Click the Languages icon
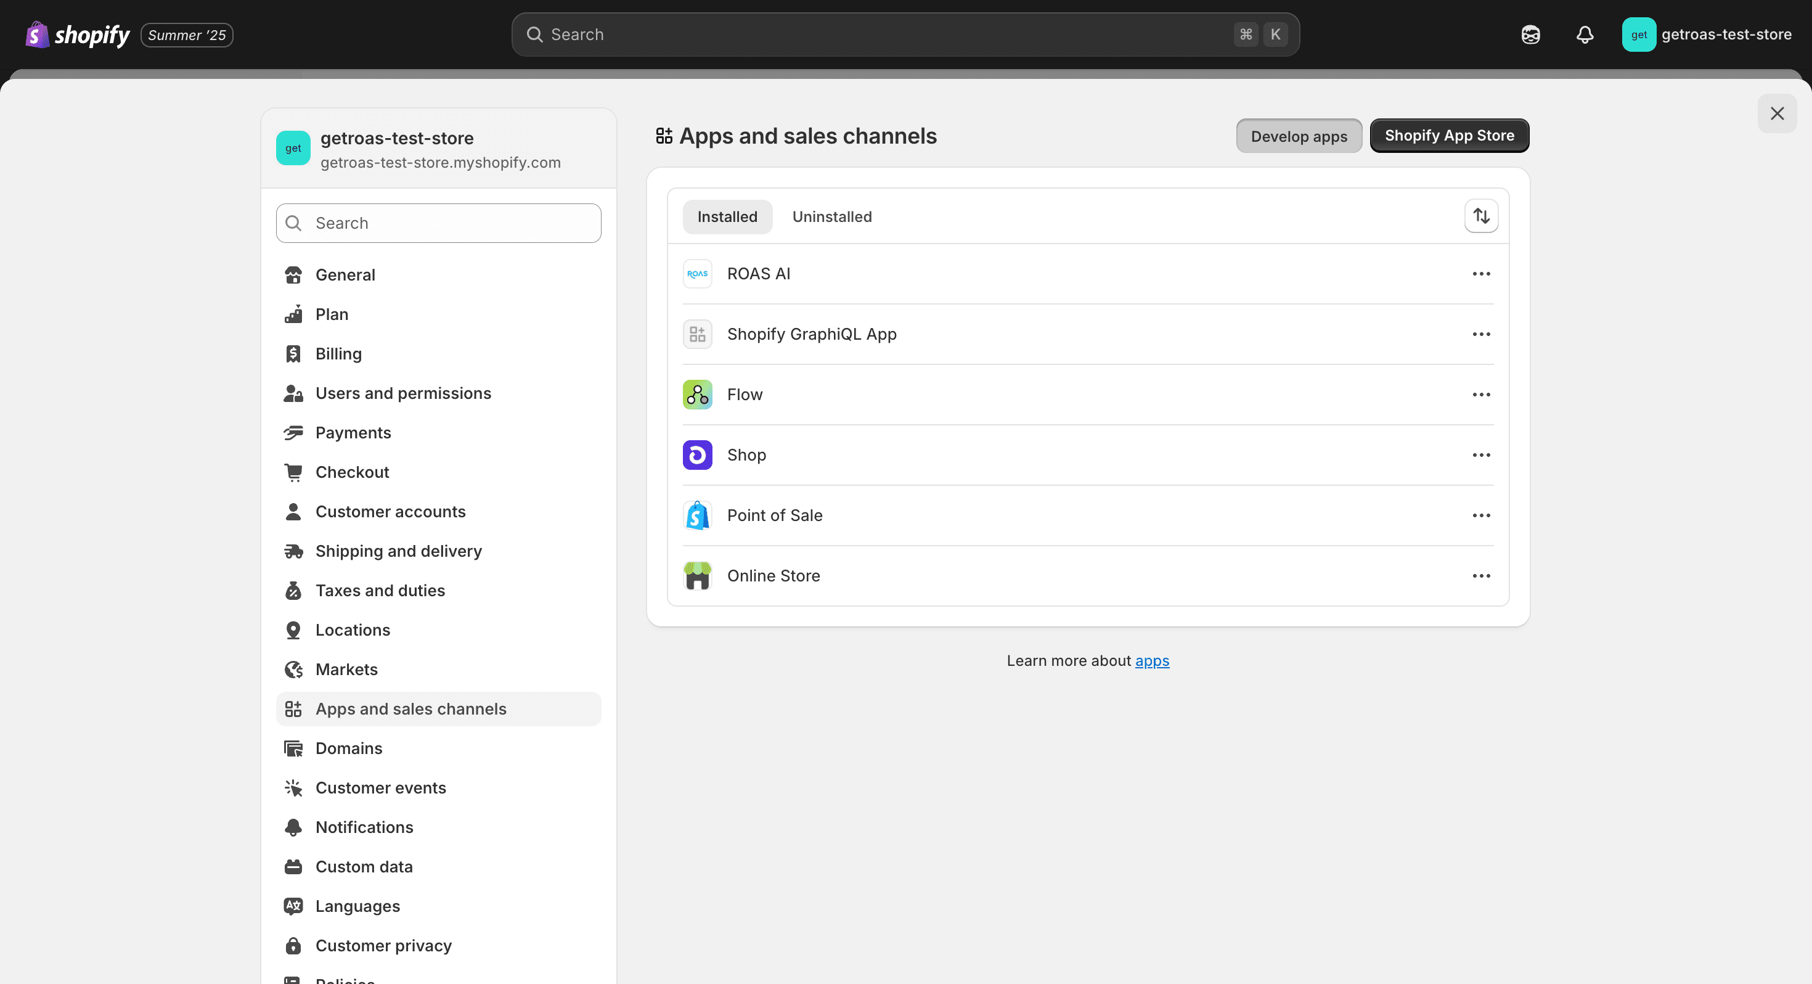This screenshot has width=1812, height=984. (293, 906)
